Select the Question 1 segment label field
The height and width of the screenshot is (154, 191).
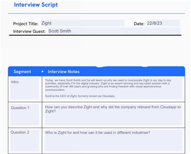click(x=25, y=115)
